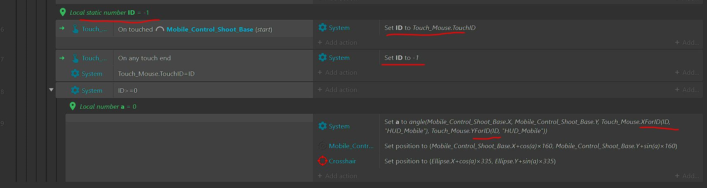Click the System gear icon next to Set ID to Touch_Mouse.TouchID

pos(322,28)
